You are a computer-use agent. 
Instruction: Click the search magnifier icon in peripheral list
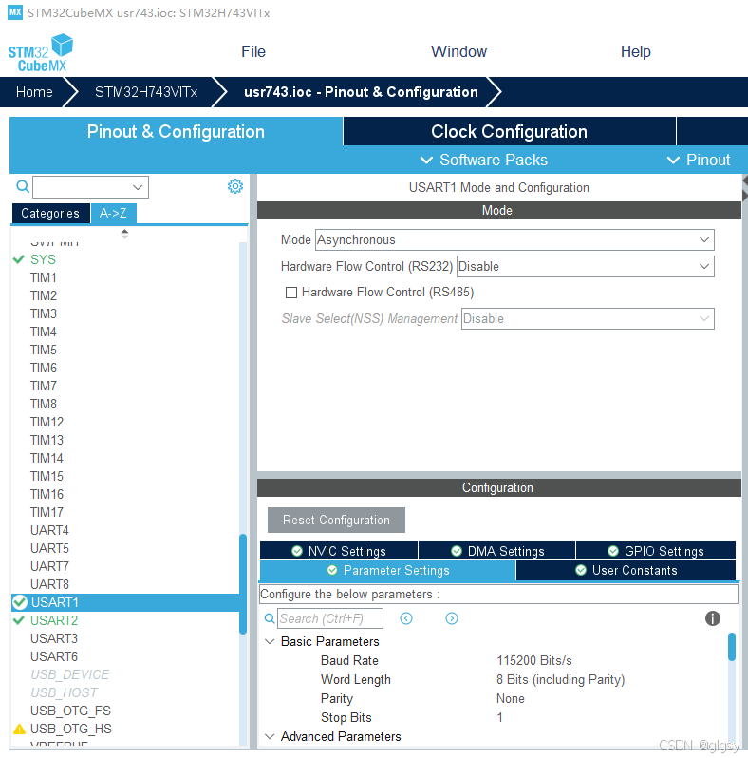(22, 186)
